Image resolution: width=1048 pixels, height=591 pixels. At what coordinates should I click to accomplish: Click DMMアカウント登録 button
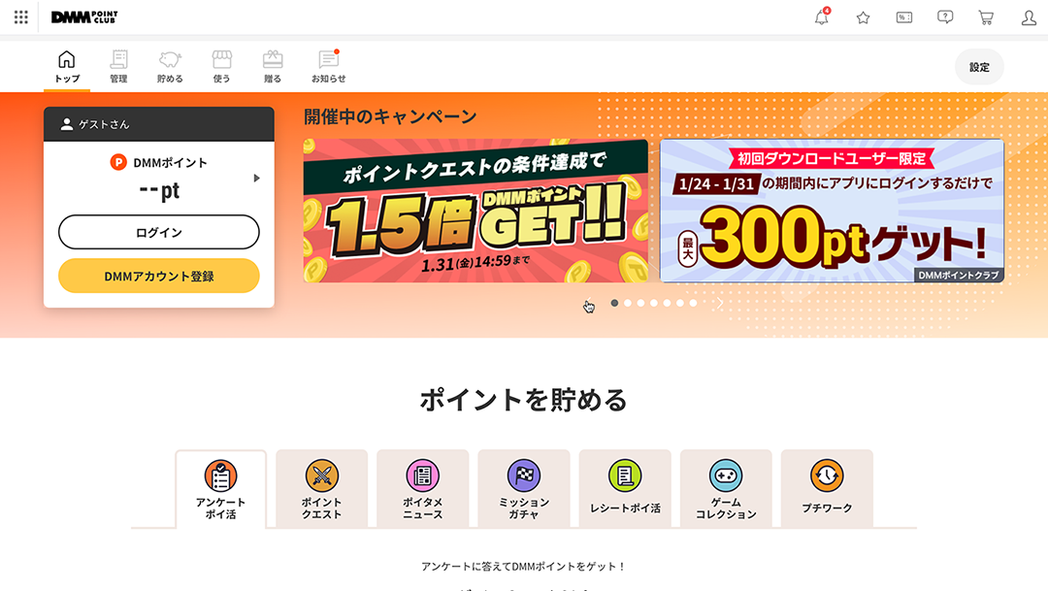[x=159, y=276]
